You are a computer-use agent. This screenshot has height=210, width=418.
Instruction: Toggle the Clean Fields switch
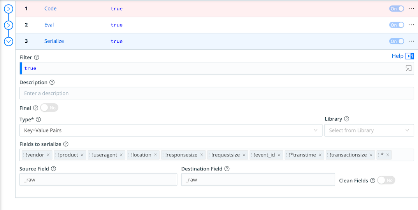point(386,180)
